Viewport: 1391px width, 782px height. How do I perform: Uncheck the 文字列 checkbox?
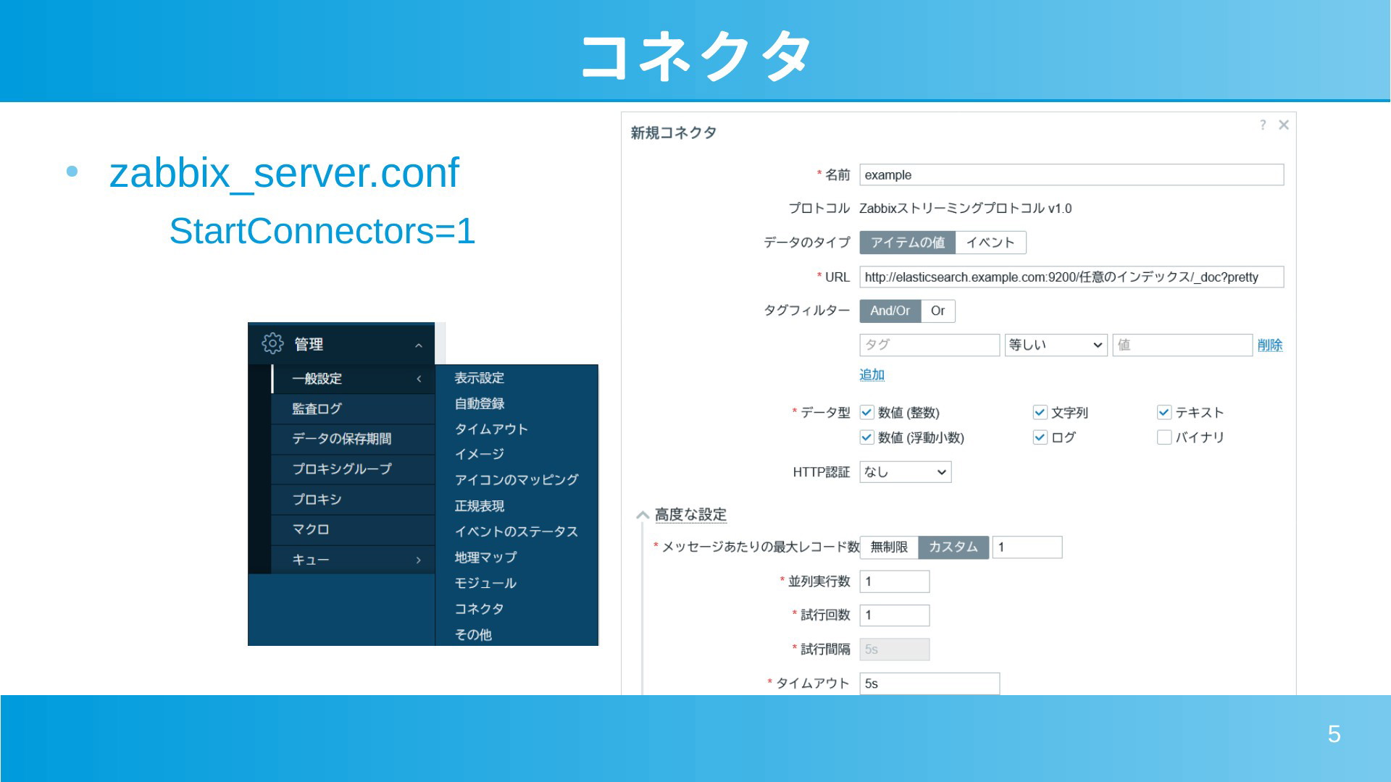pyautogui.click(x=1040, y=412)
